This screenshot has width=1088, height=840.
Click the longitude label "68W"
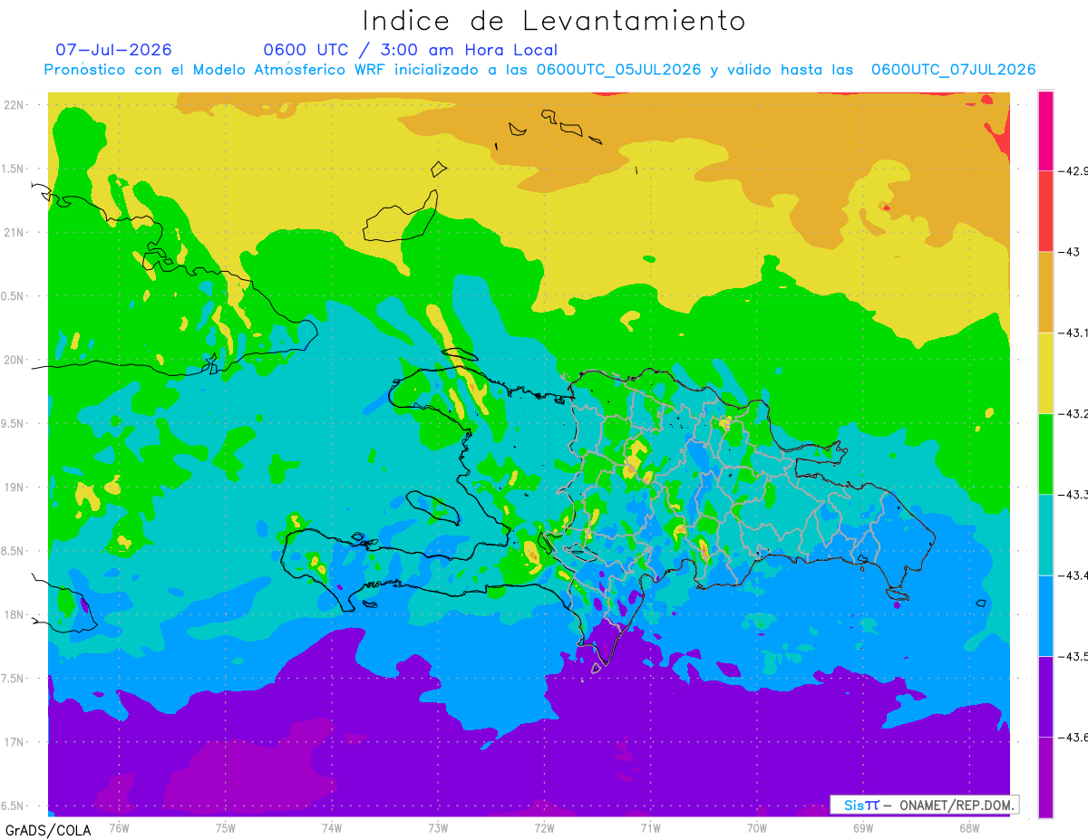(968, 827)
